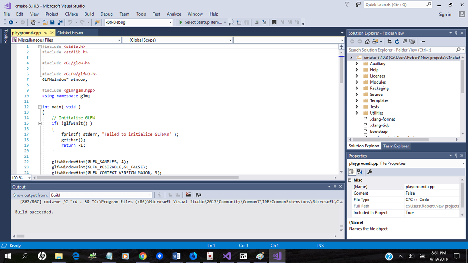Open the x86-Debug configuration dropdown

coord(170,22)
